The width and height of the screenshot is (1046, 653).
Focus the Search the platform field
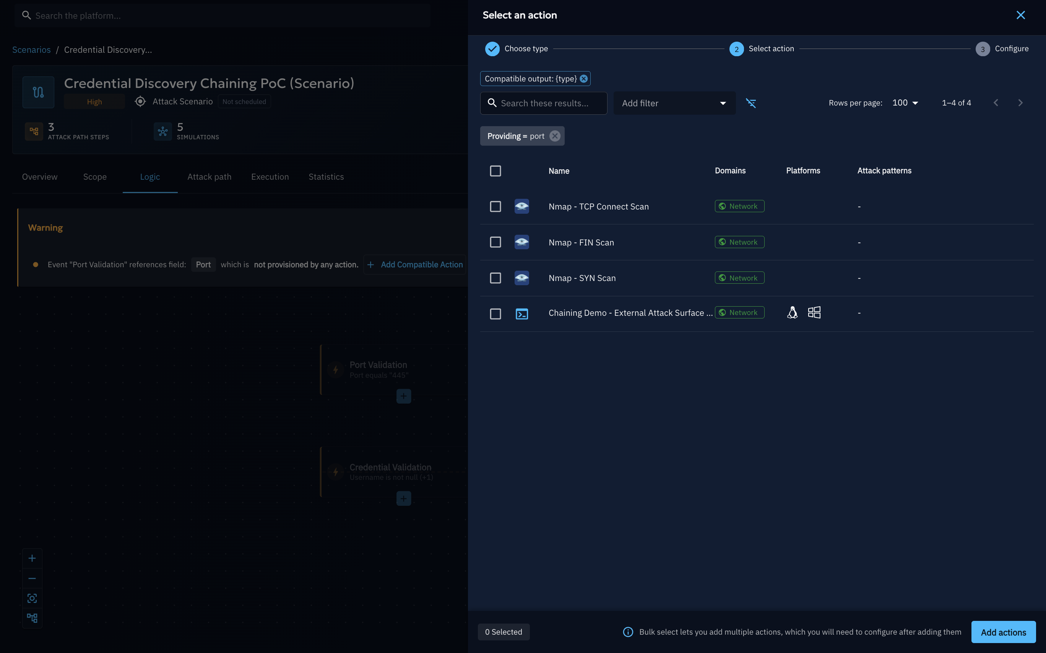[223, 16]
